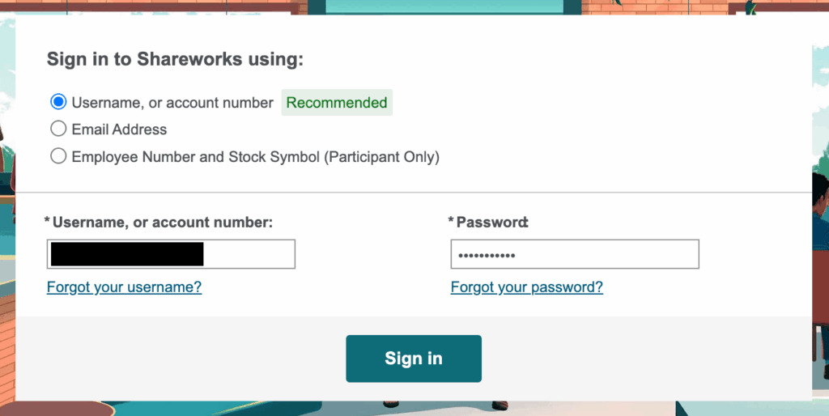This screenshot has height=416, width=829.
Task: Click the 'Username, or account number' option label
Action: tap(173, 103)
